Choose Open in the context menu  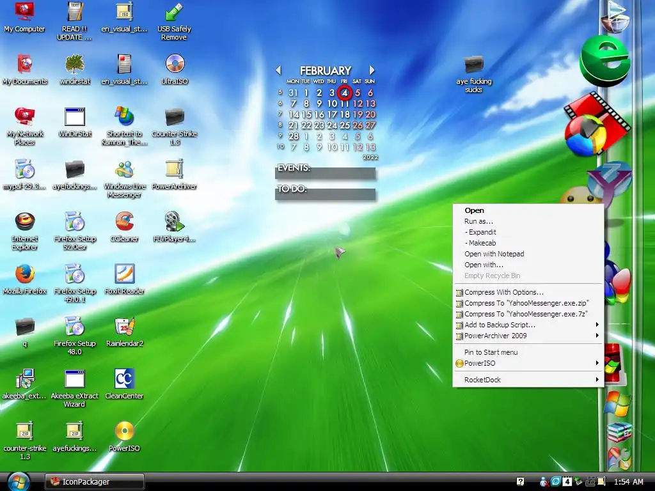474,210
